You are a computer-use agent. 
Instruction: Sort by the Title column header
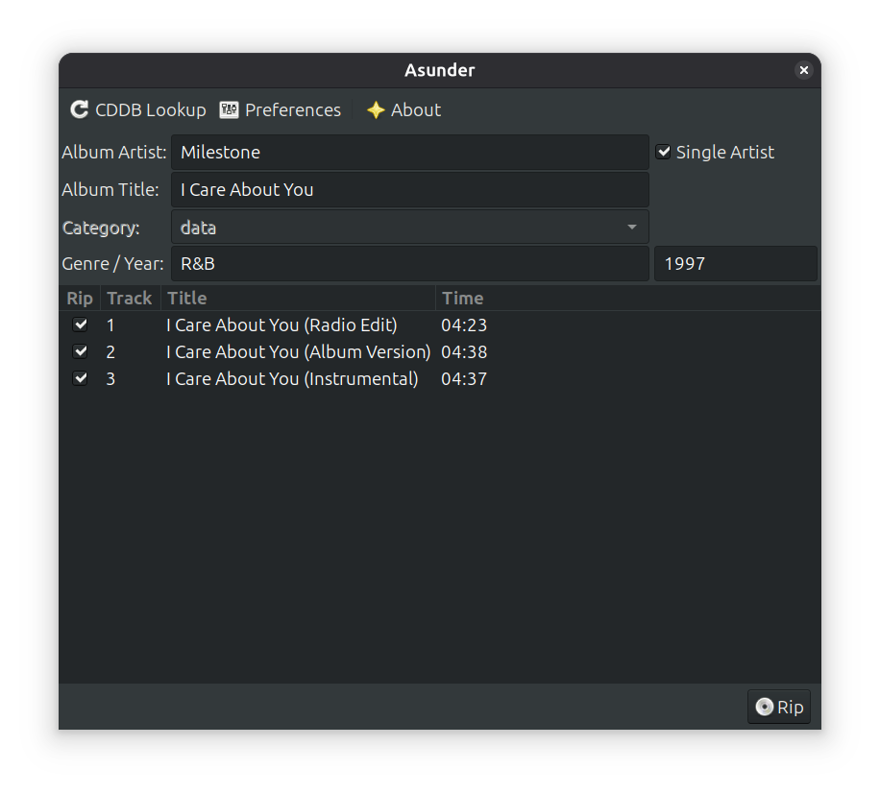pyautogui.click(x=298, y=298)
